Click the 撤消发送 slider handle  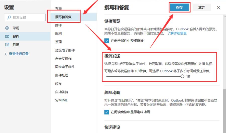182,76
